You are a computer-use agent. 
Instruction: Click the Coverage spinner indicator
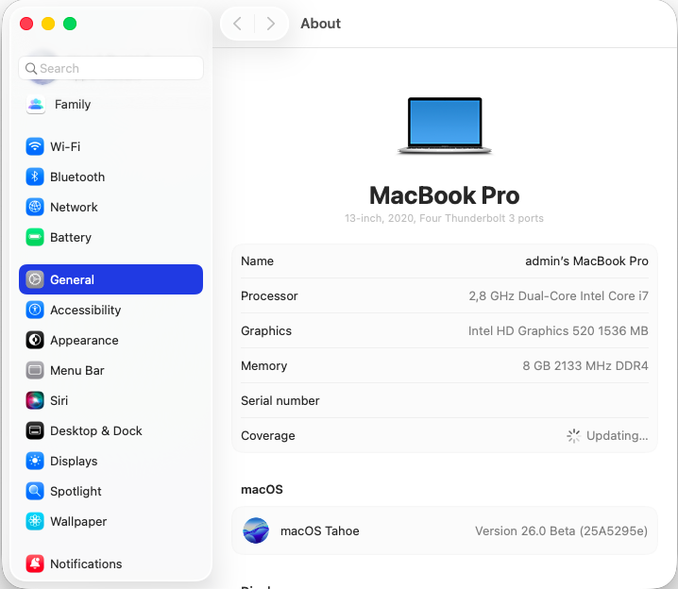click(x=574, y=435)
